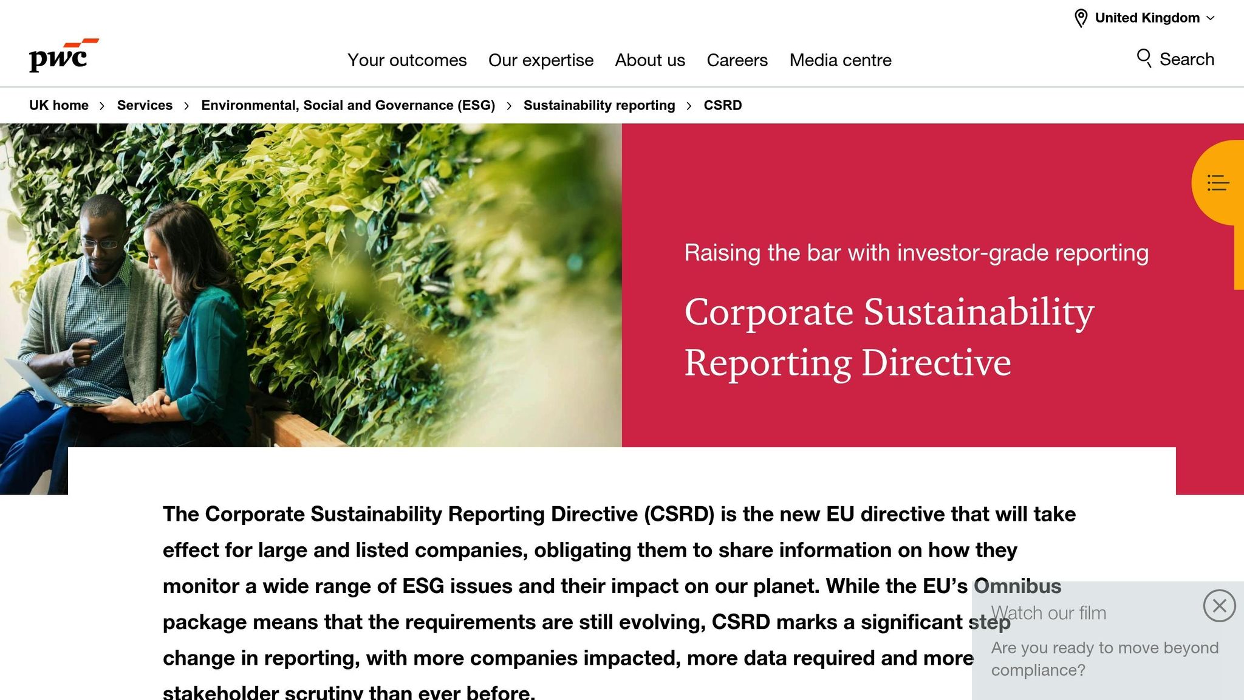Open the 'Your outcomes' menu
The height and width of the screenshot is (700, 1244).
[x=406, y=60]
